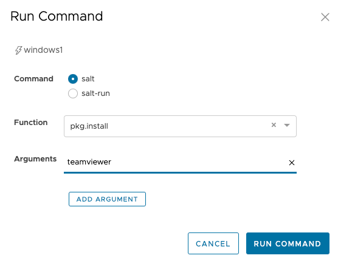Cancel the command dialog
The height and width of the screenshot is (261, 338).
[213, 243]
